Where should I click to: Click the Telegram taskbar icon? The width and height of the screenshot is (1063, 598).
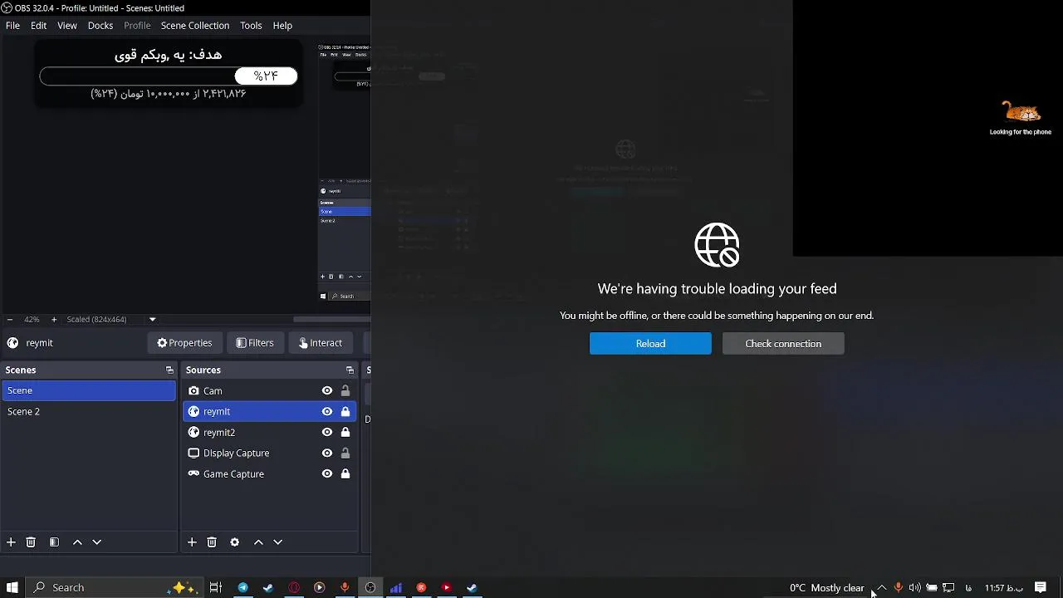242,588
